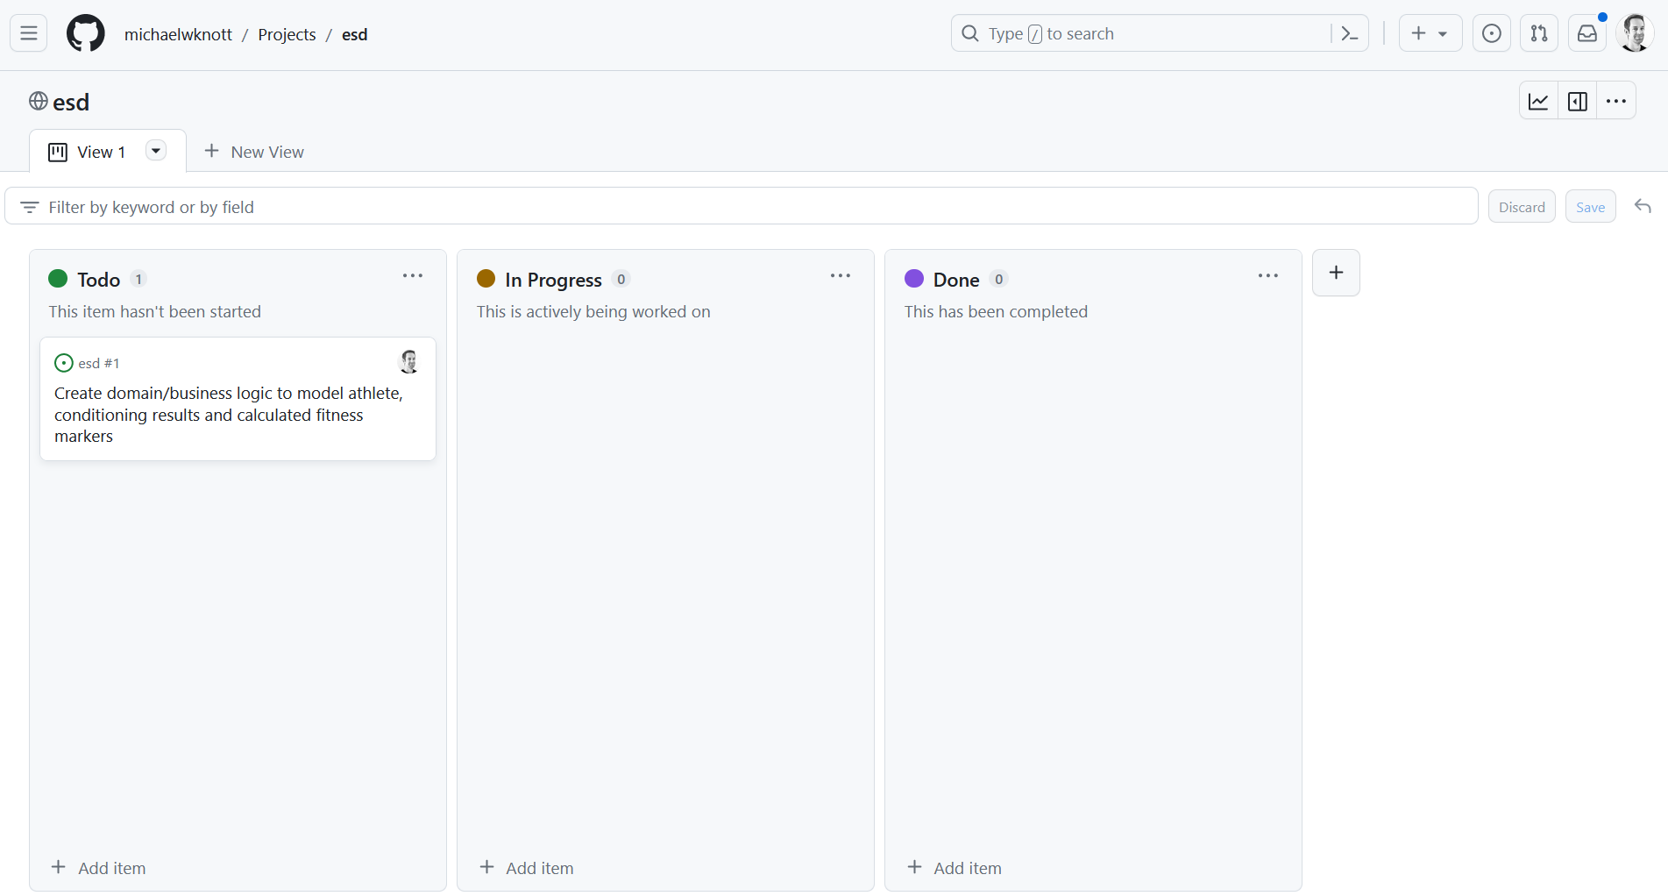This screenshot has height=896, width=1668.
Task: Click the esd #1 issue reference
Action: (99, 363)
